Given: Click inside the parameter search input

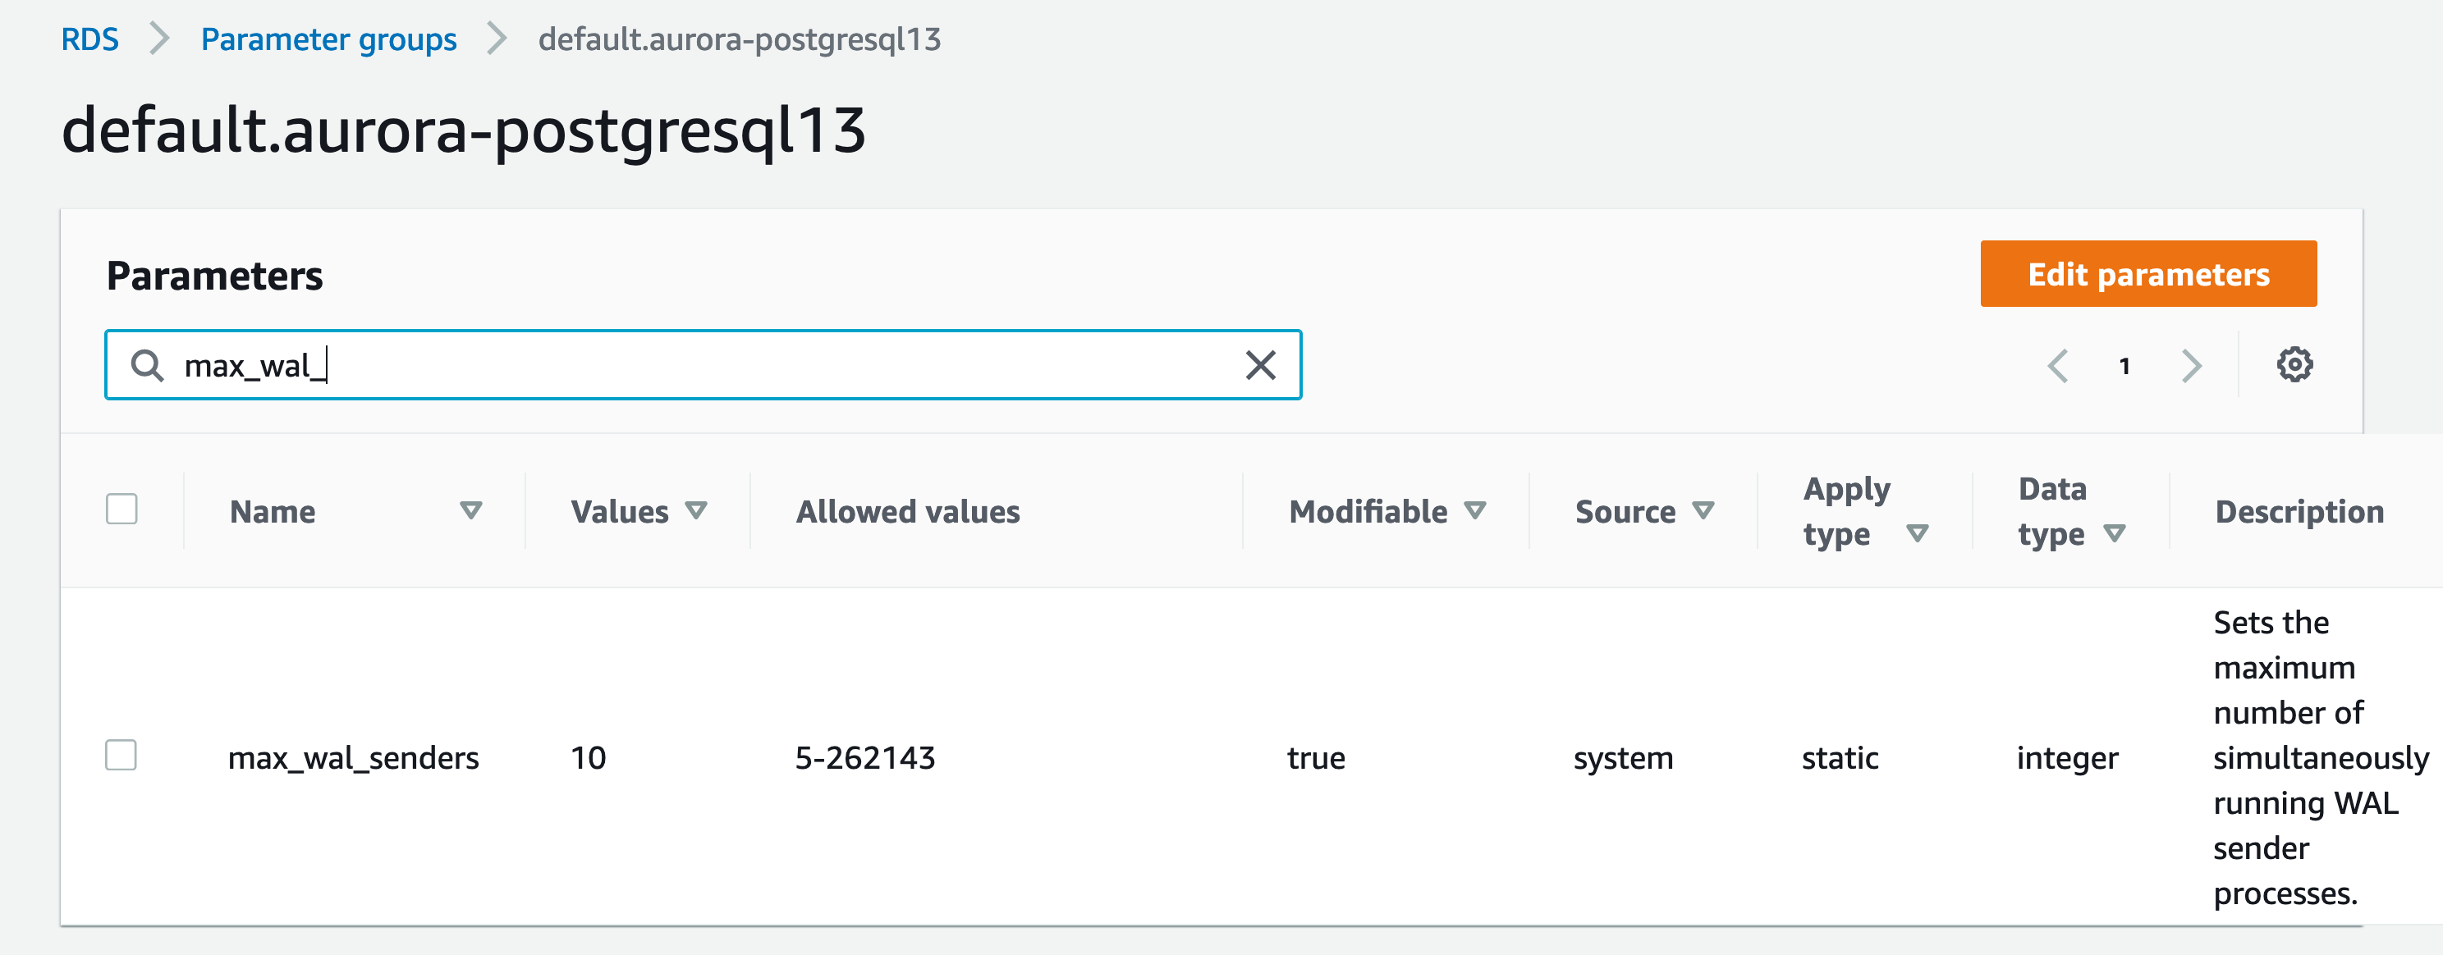Looking at the screenshot, I should tap(664, 365).
